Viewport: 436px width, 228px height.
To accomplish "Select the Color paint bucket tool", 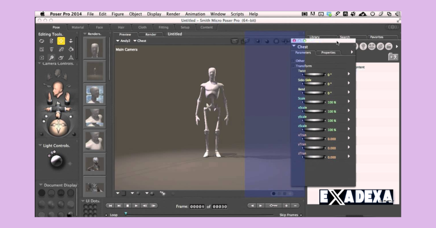I will pyautogui.click(x=71, y=49).
